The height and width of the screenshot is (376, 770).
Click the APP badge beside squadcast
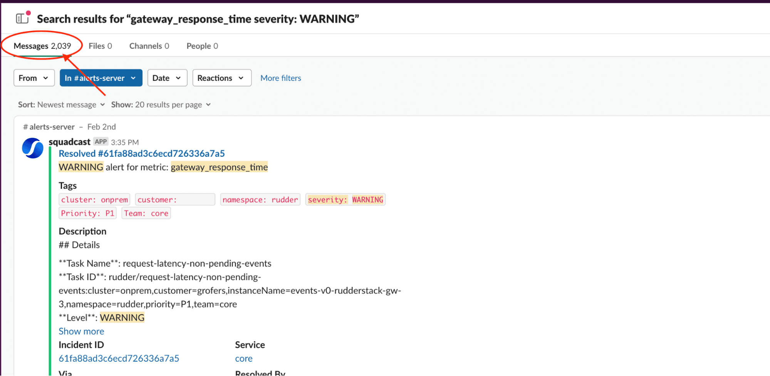101,141
